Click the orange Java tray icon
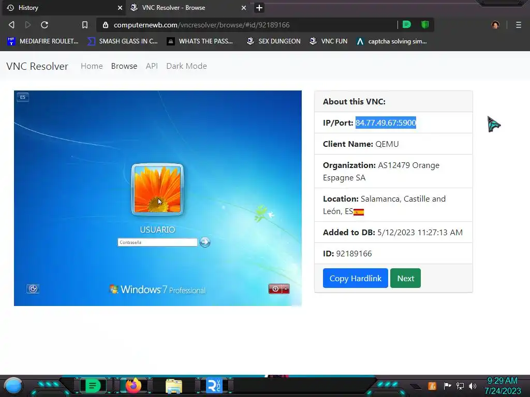Screen dimensions: 530x397 432,386
